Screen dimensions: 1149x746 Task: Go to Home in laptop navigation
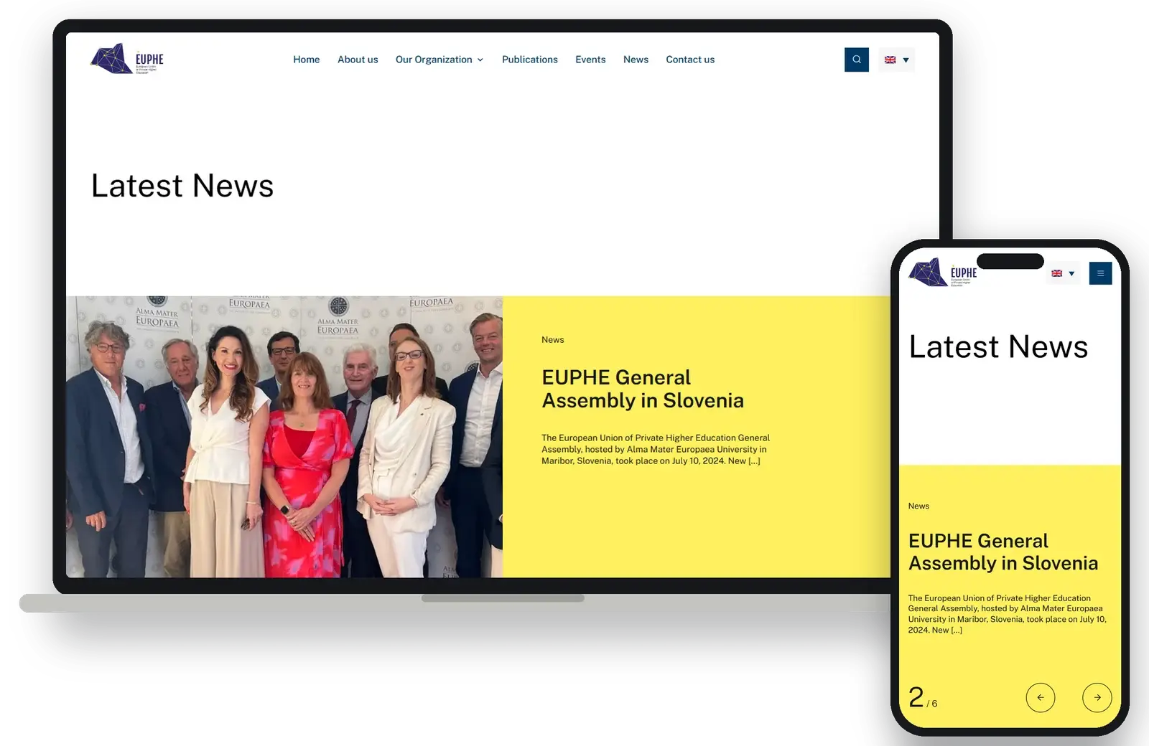tap(307, 60)
